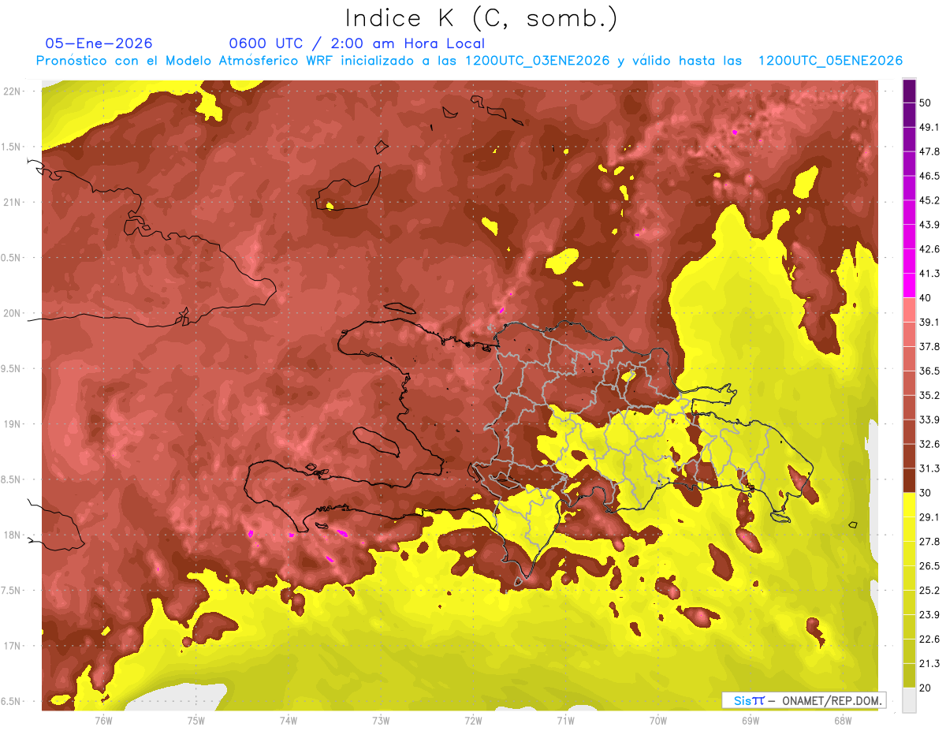The image size is (946, 731).
Task: Click the legend value "46.5"
Action: 929,176
